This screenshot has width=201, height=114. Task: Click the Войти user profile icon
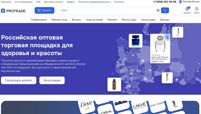point(196,9)
